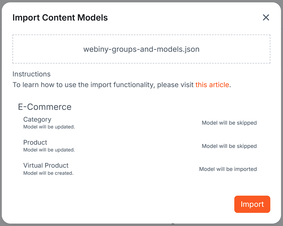Click Model will be updated under Category
Screen dimensions: 283x226
(49, 127)
